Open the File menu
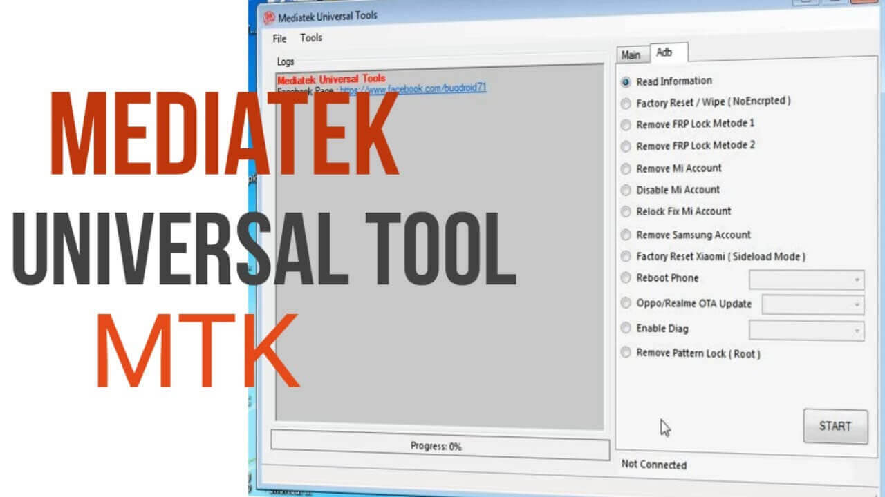Image resolution: width=885 pixels, height=497 pixels. 279,38
